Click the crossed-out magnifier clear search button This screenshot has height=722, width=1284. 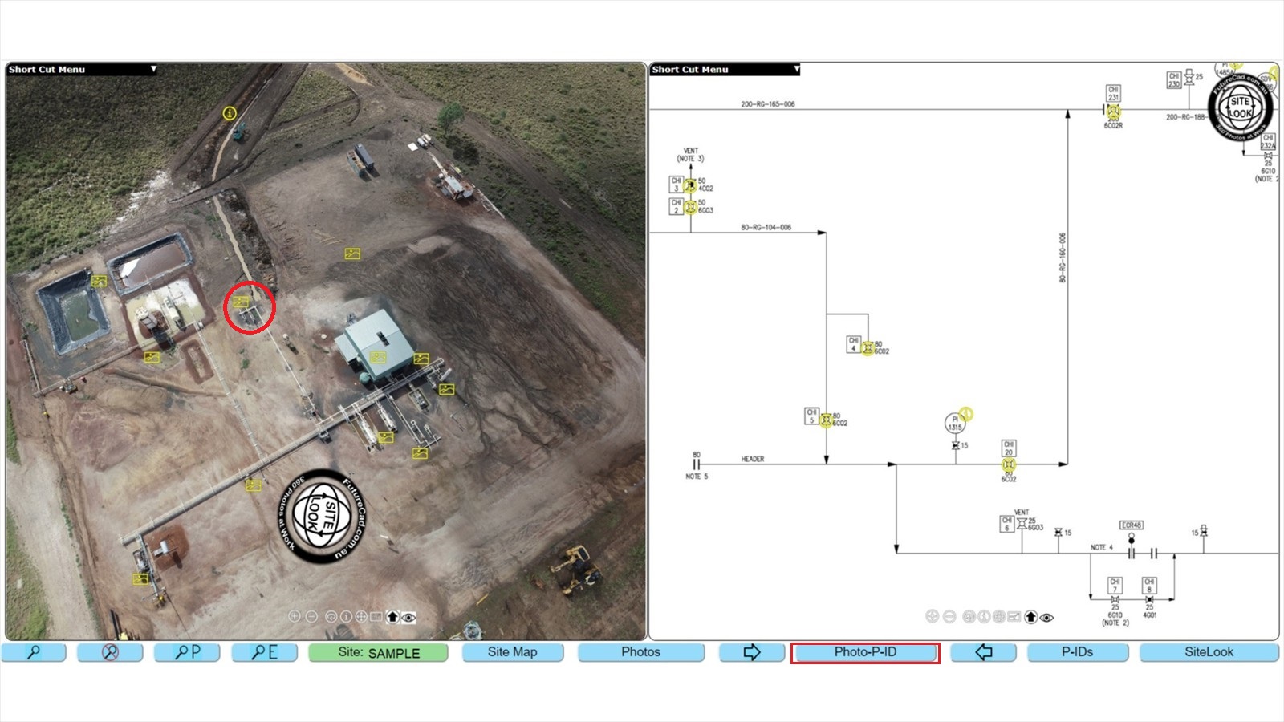(110, 652)
